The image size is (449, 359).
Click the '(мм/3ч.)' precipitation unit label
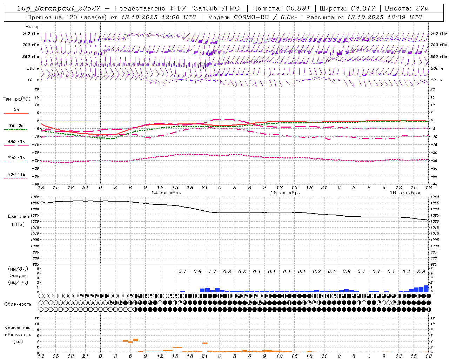18,269
